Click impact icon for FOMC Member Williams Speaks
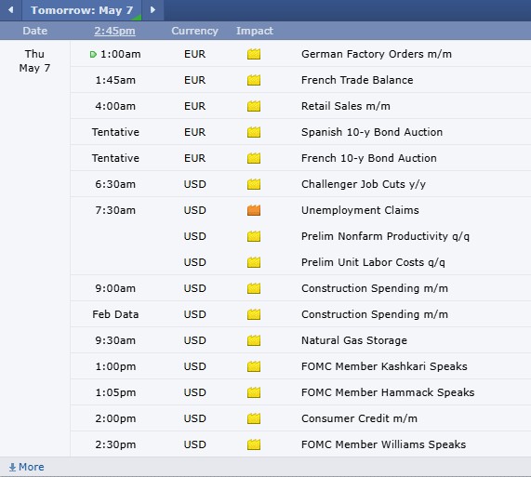 254,444
